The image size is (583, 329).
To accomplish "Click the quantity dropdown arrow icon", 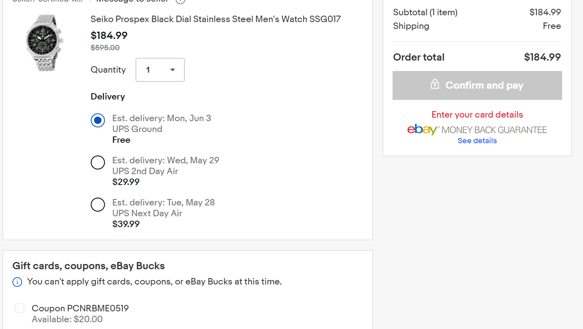I will coord(172,70).
